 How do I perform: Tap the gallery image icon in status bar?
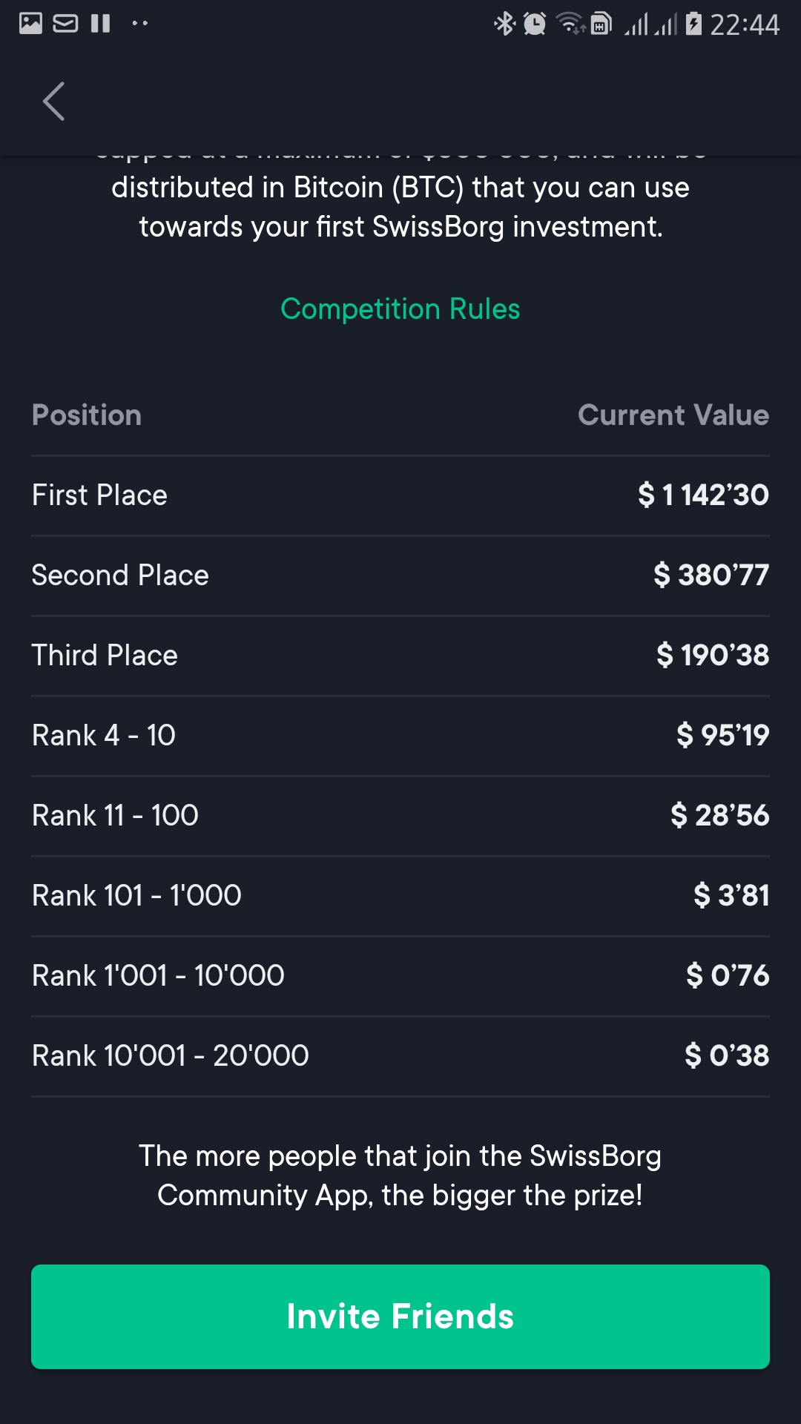[x=30, y=24]
